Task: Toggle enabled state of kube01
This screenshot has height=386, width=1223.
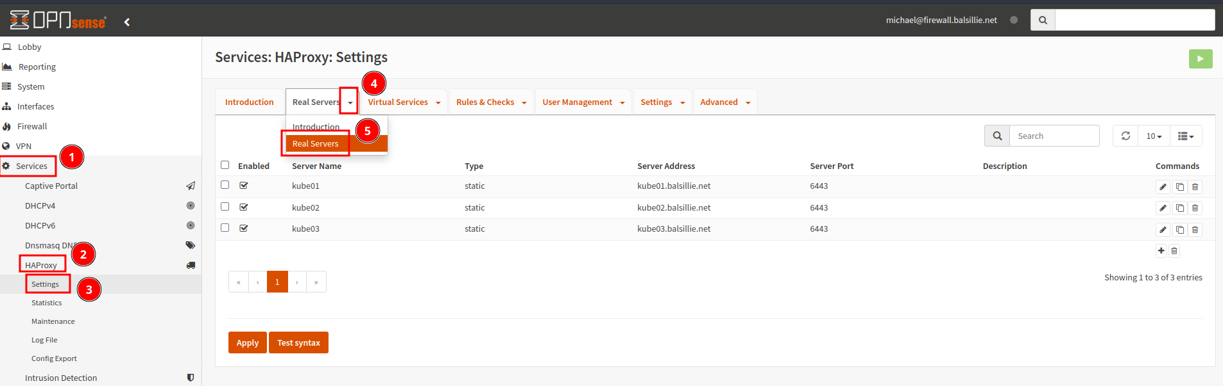Action: [x=244, y=185]
